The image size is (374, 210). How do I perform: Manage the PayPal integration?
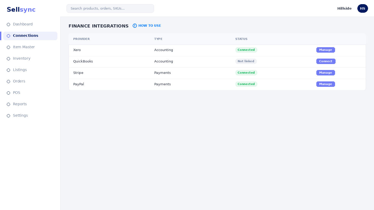pyautogui.click(x=326, y=84)
